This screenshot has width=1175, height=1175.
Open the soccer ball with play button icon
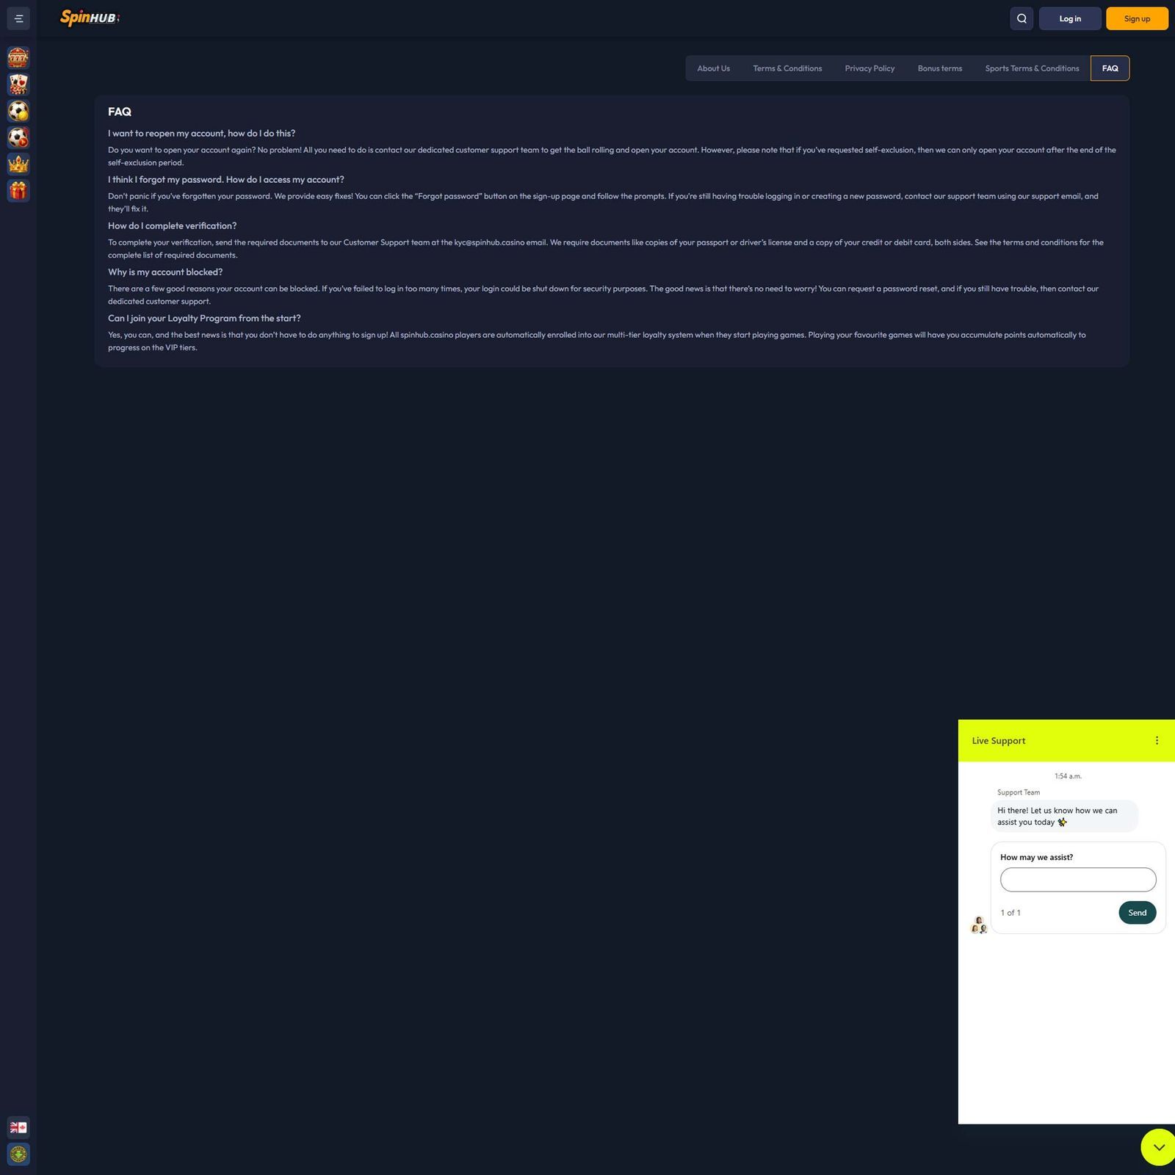pos(18,137)
